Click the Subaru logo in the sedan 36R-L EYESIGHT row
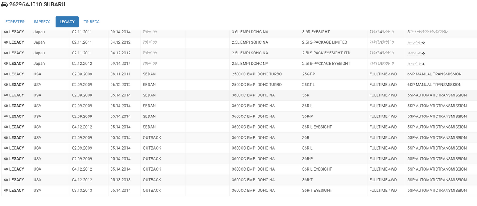477x206 pixels. [6, 127]
